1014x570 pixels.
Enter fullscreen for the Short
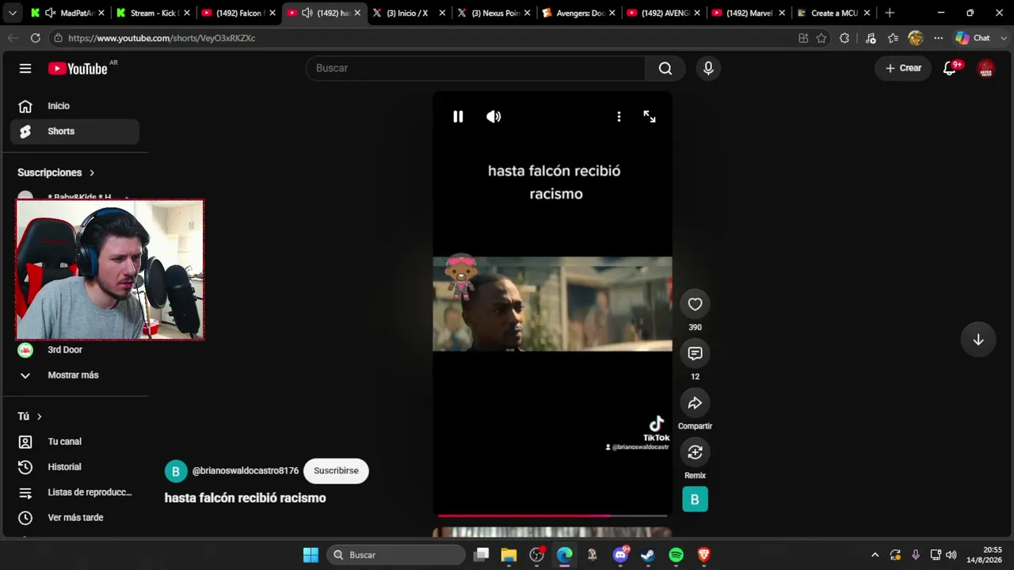(650, 116)
